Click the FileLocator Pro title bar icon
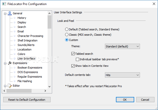 (4, 4)
